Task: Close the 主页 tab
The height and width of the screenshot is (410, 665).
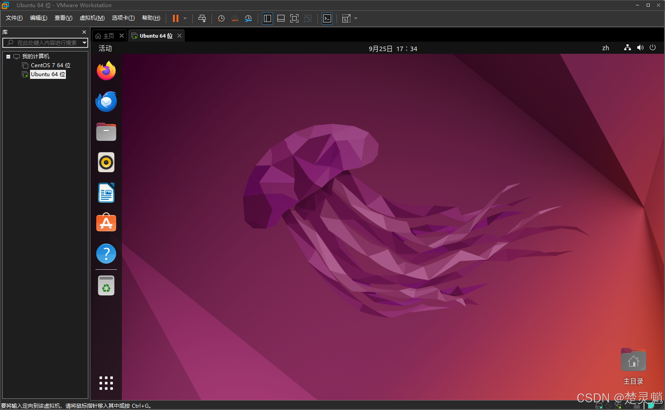Action: click(121, 36)
